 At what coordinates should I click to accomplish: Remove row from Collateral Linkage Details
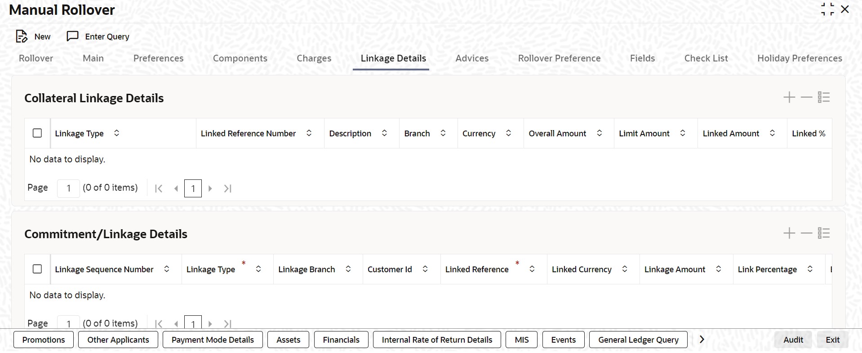coord(807,97)
